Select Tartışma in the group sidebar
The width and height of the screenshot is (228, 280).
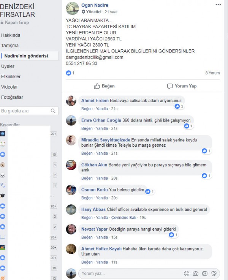coord(10,46)
